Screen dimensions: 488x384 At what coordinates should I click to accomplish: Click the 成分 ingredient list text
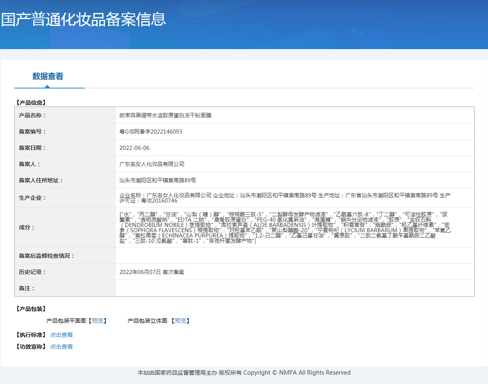(x=284, y=227)
